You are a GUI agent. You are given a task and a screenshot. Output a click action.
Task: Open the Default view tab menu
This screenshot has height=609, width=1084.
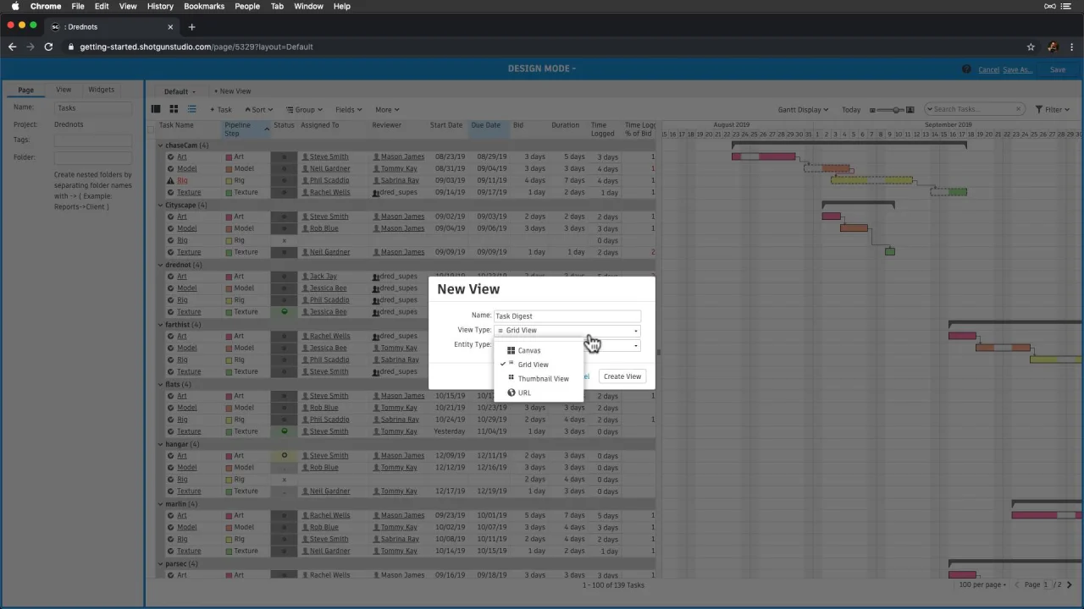[x=180, y=91]
